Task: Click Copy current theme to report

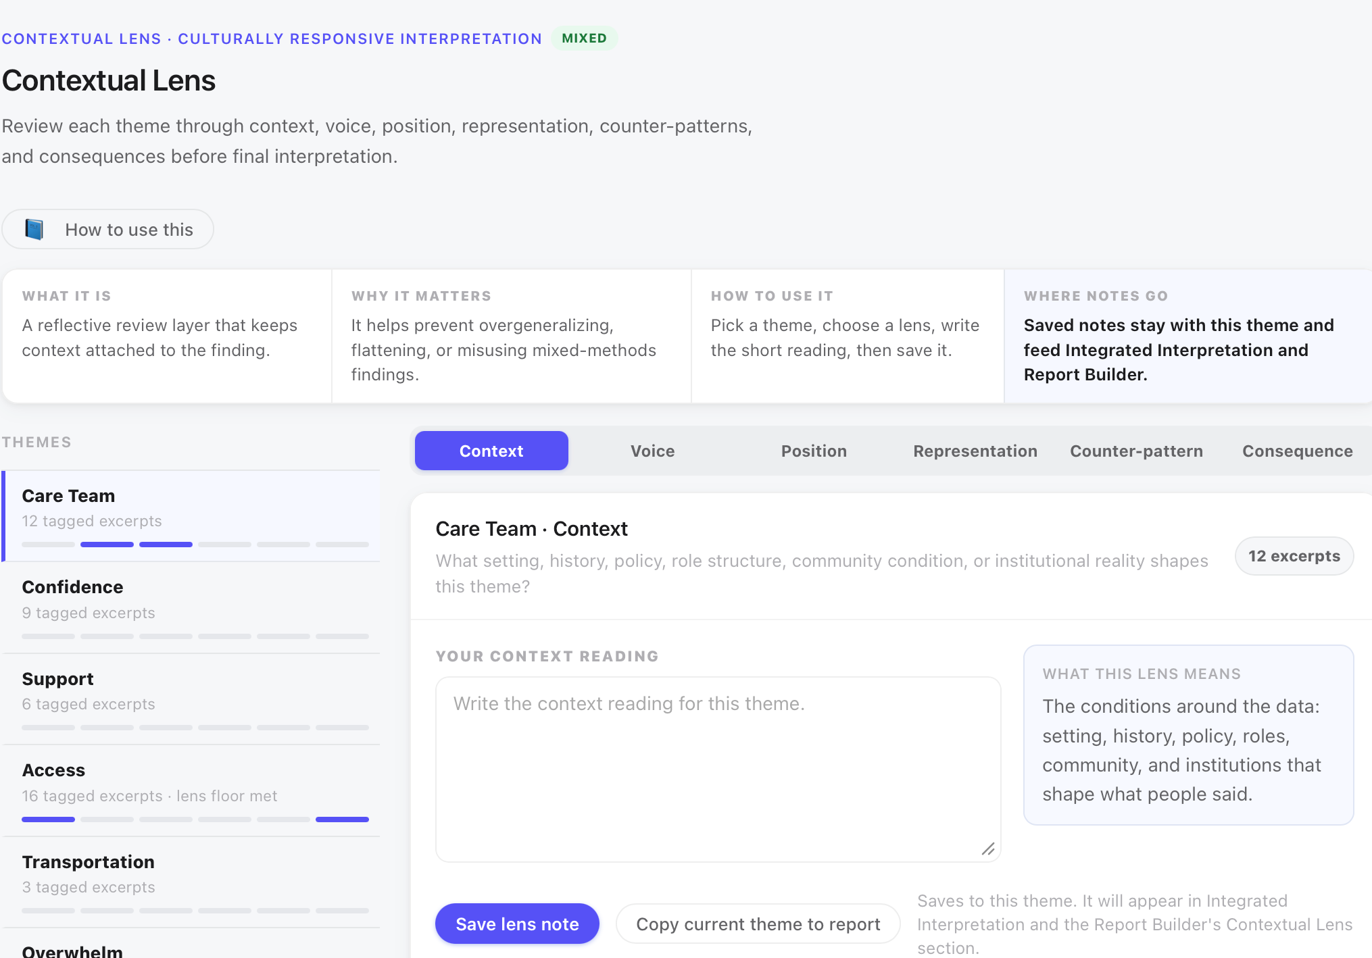Action: click(x=758, y=924)
